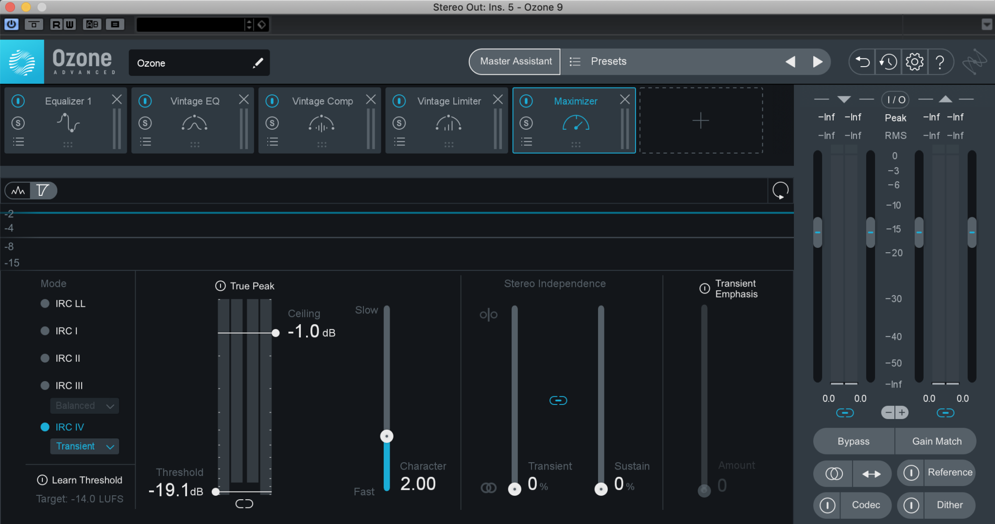Open the host window dropdown arrow at top right
The width and height of the screenshot is (995, 524).
tap(986, 24)
